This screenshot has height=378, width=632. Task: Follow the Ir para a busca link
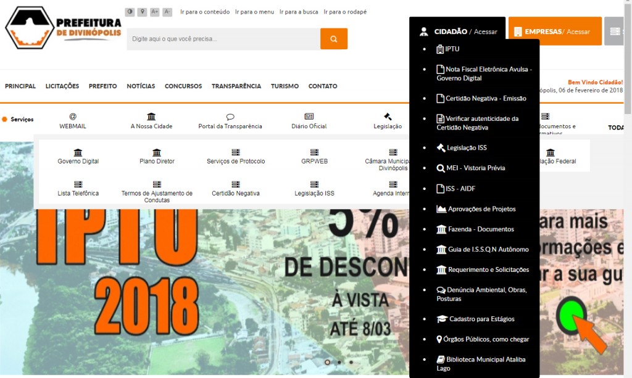point(299,12)
